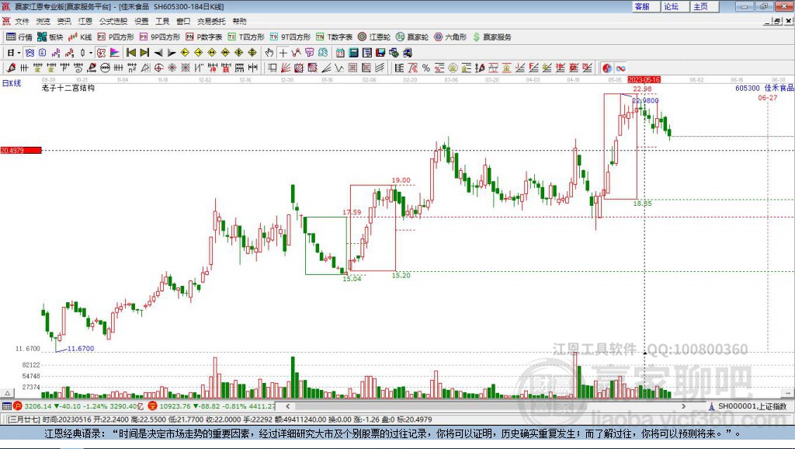Click the 11.6700 low price label
Viewport: 795px width, 449px height.
pyautogui.click(x=81, y=349)
